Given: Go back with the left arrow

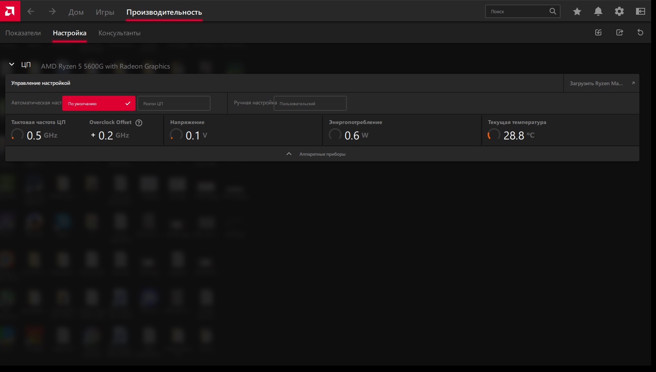Looking at the screenshot, I should coord(31,12).
